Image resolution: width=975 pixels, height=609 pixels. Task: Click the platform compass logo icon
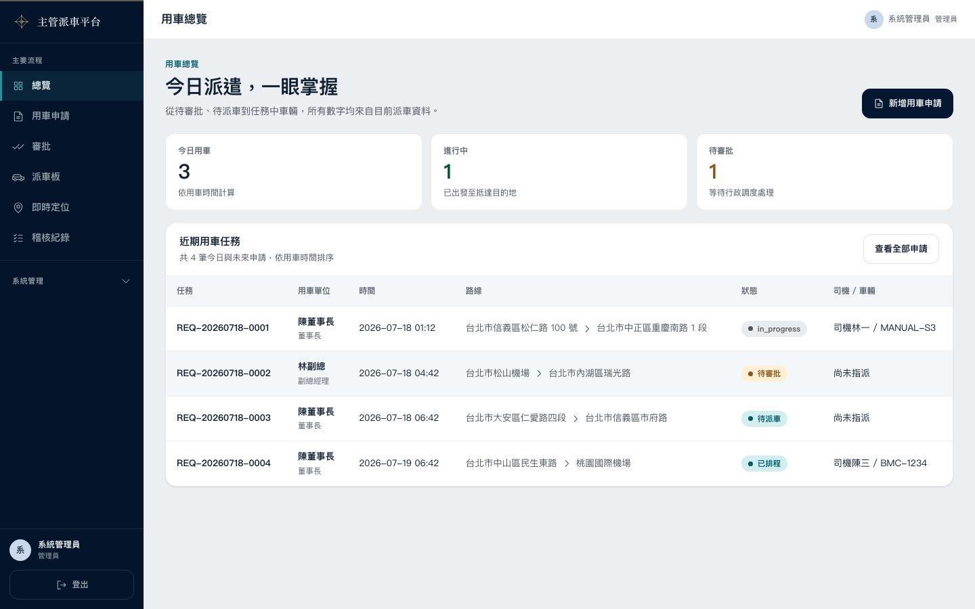(x=22, y=22)
